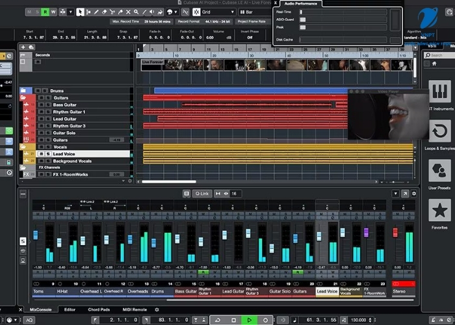Click the Max. Record Time info field
Screen dimensions: 455x325
141,21
